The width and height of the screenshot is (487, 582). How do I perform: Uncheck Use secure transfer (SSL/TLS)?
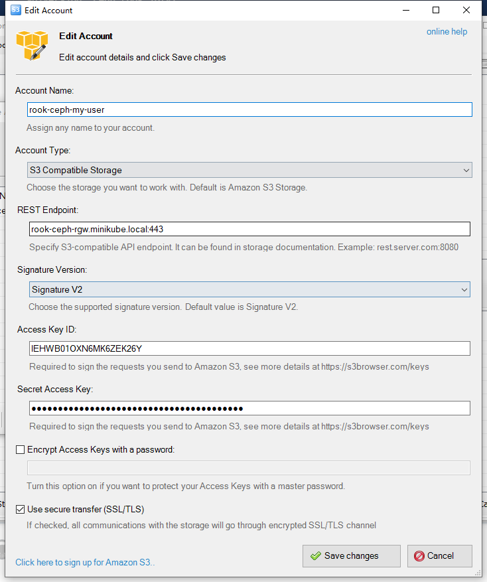click(x=21, y=509)
